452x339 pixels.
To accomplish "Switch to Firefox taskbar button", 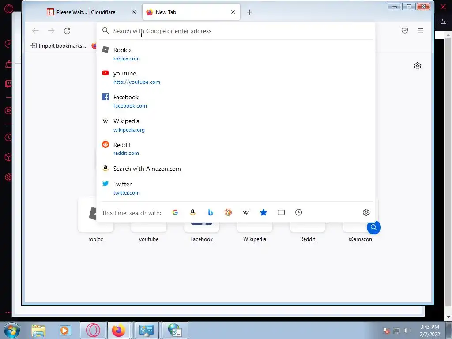I will [x=118, y=330].
